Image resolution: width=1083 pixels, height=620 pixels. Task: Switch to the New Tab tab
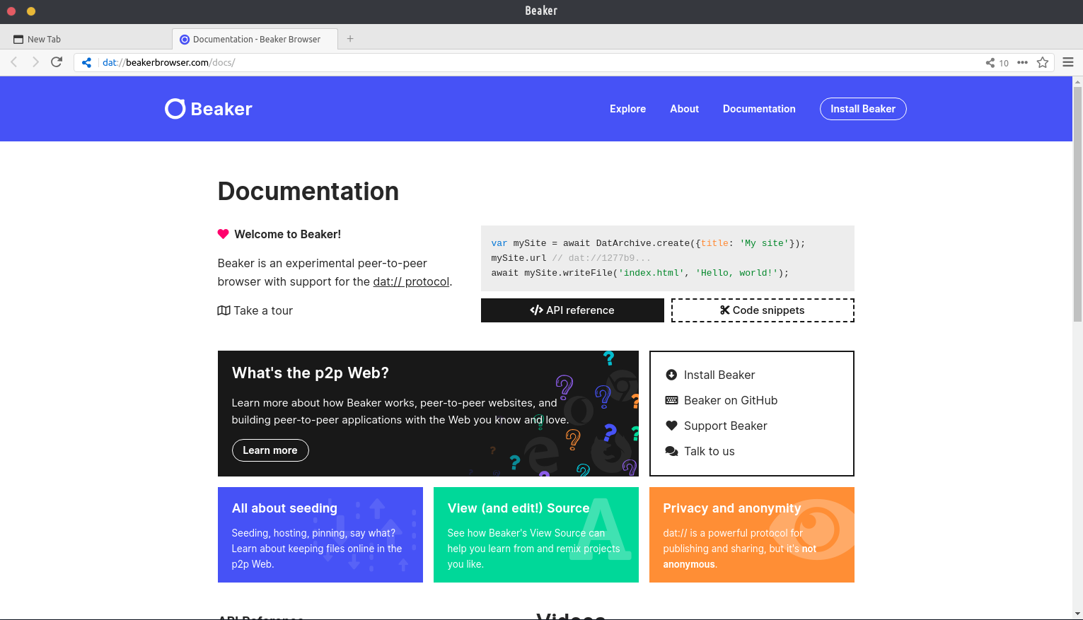[x=44, y=40]
